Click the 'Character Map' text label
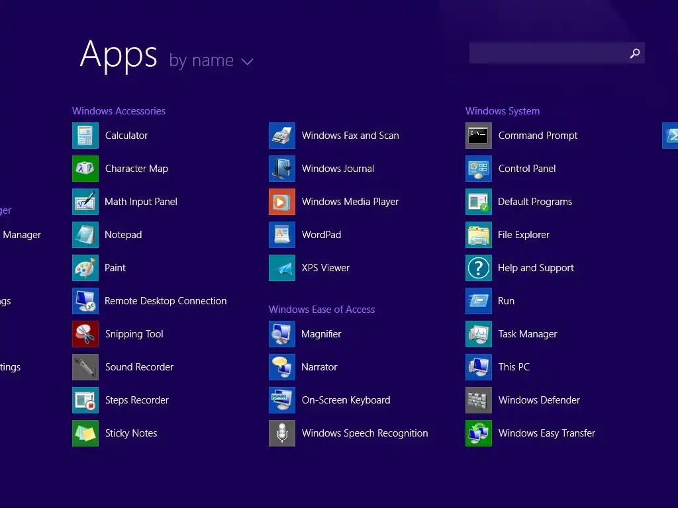 [136, 169]
